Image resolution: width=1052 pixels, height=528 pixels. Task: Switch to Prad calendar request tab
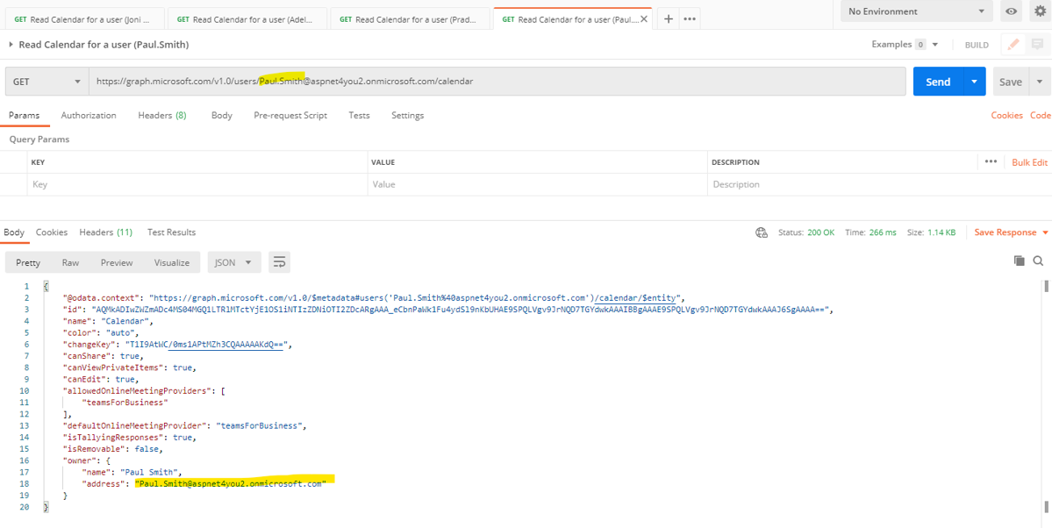(410, 19)
